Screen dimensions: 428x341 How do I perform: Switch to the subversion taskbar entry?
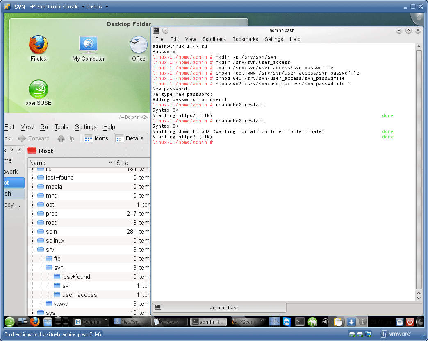point(169,322)
